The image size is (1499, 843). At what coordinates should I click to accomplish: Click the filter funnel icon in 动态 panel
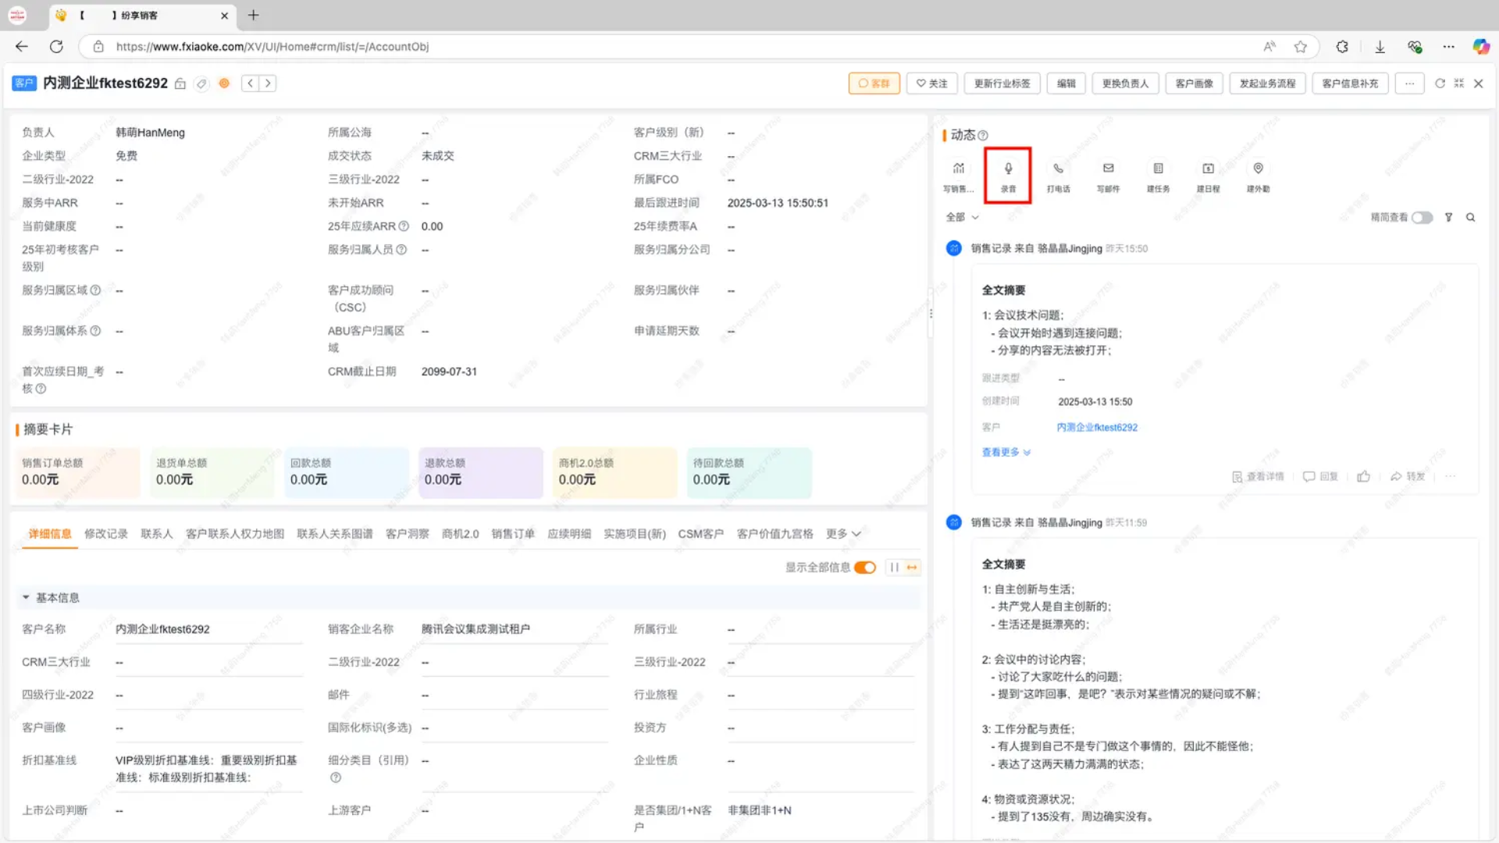click(x=1448, y=218)
